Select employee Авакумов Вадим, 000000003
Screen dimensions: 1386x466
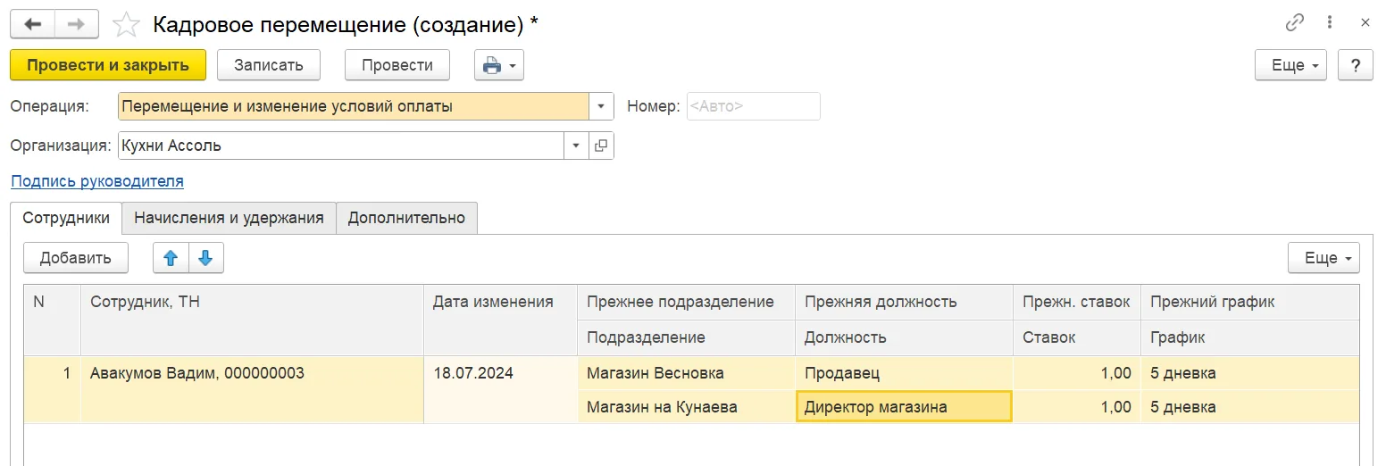click(252, 390)
